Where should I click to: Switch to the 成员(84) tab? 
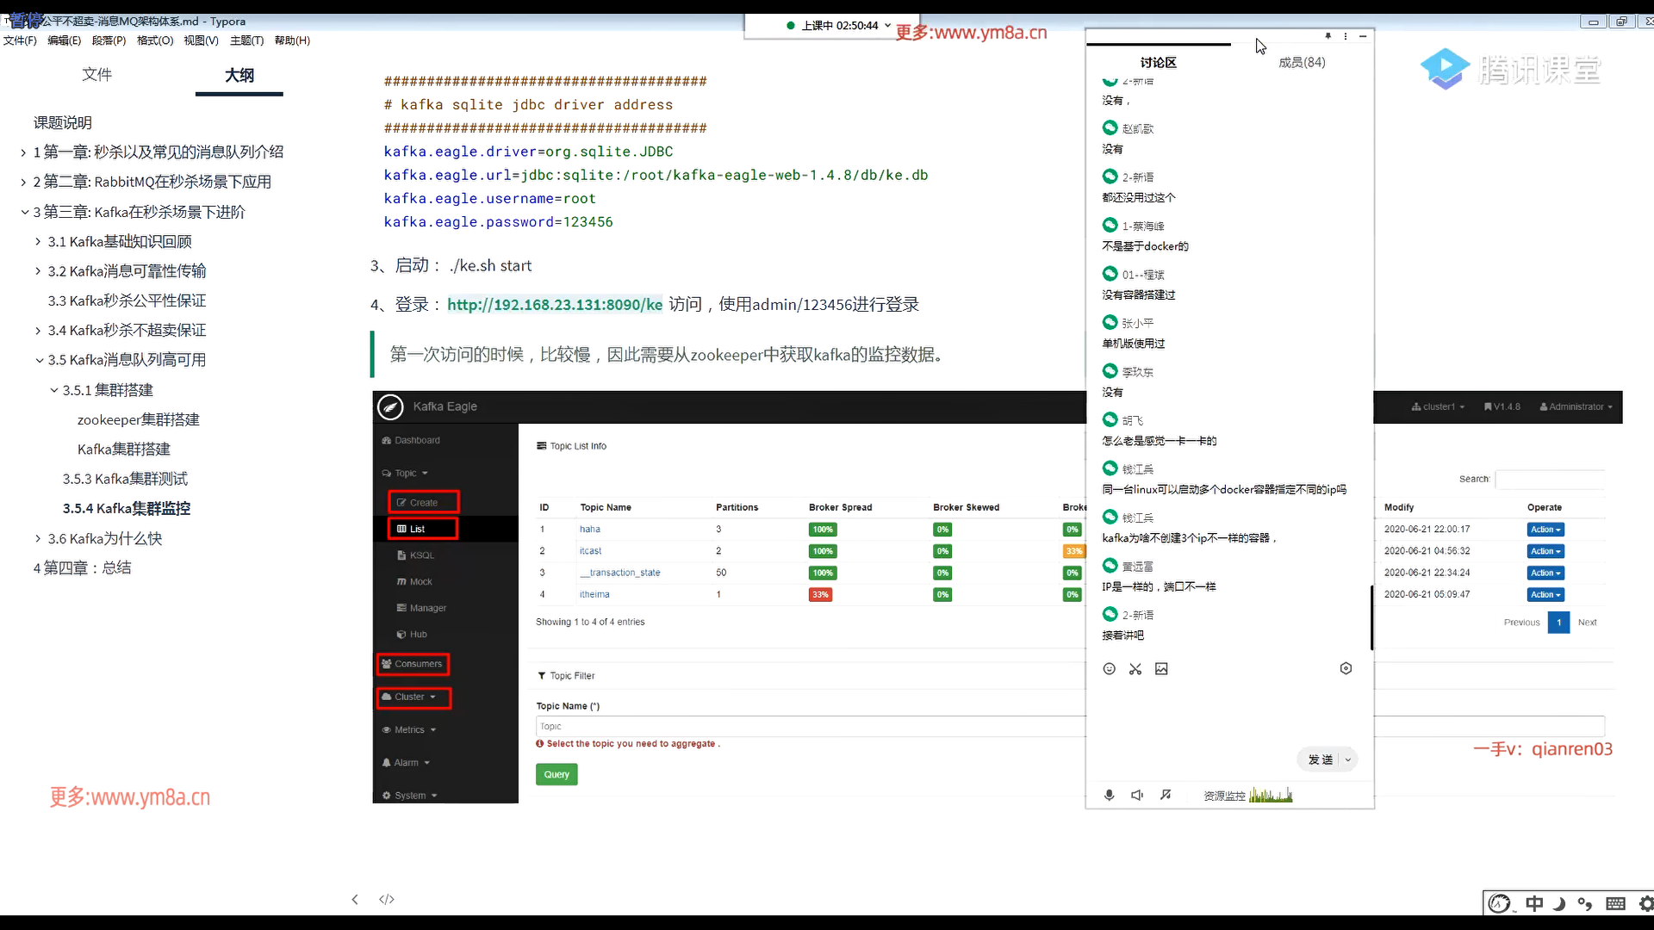[x=1302, y=62]
